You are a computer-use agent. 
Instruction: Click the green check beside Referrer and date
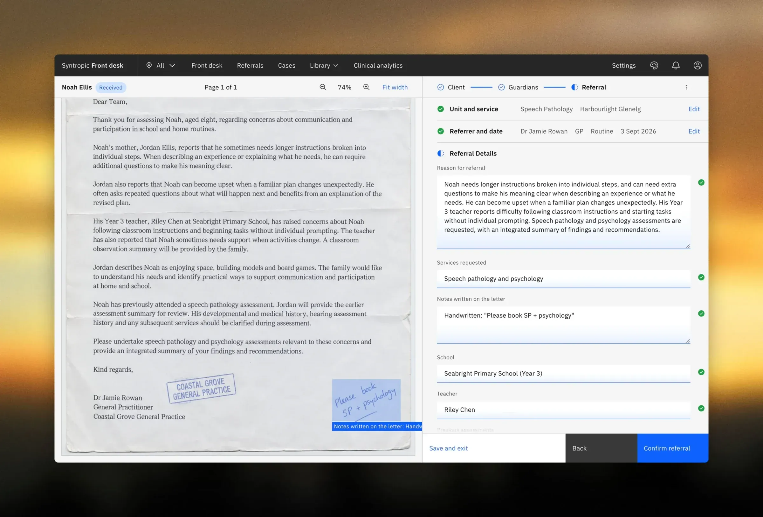pyautogui.click(x=441, y=131)
